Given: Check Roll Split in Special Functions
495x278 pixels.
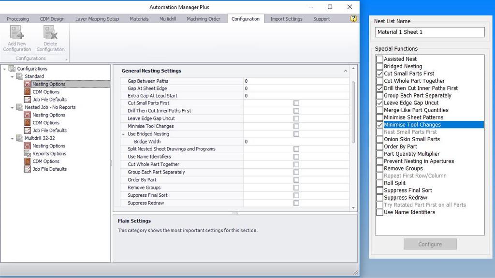Looking at the screenshot, I should [x=380, y=183].
